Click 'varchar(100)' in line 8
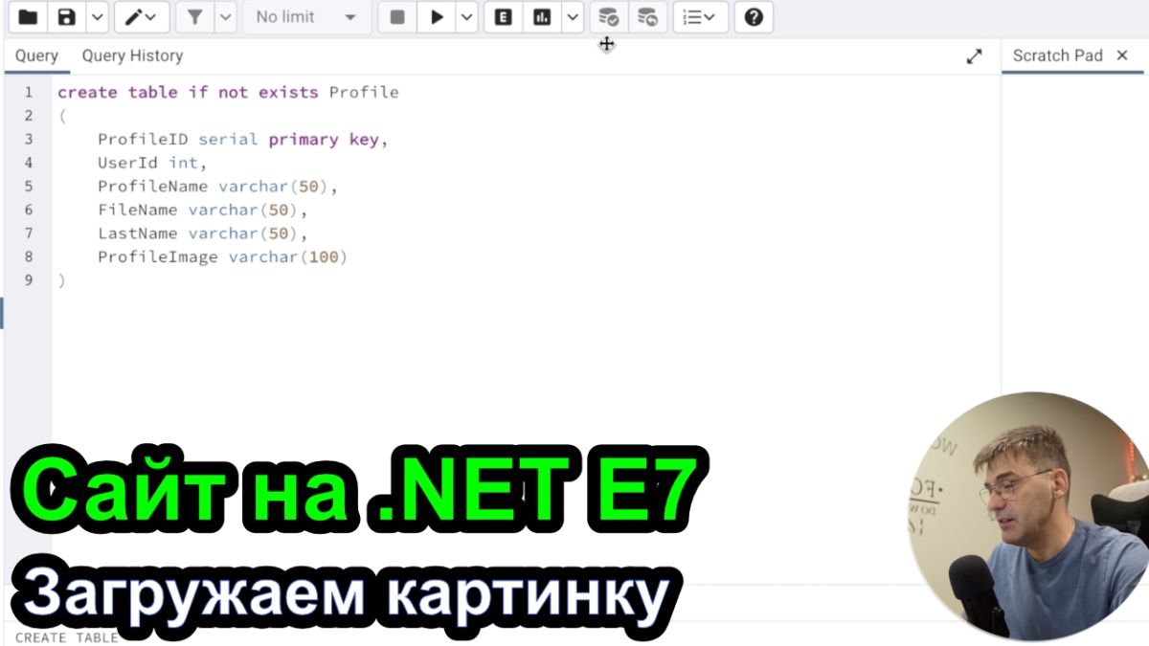The width and height of the screenshot is (1149, 646). click(x=288, y=257)
